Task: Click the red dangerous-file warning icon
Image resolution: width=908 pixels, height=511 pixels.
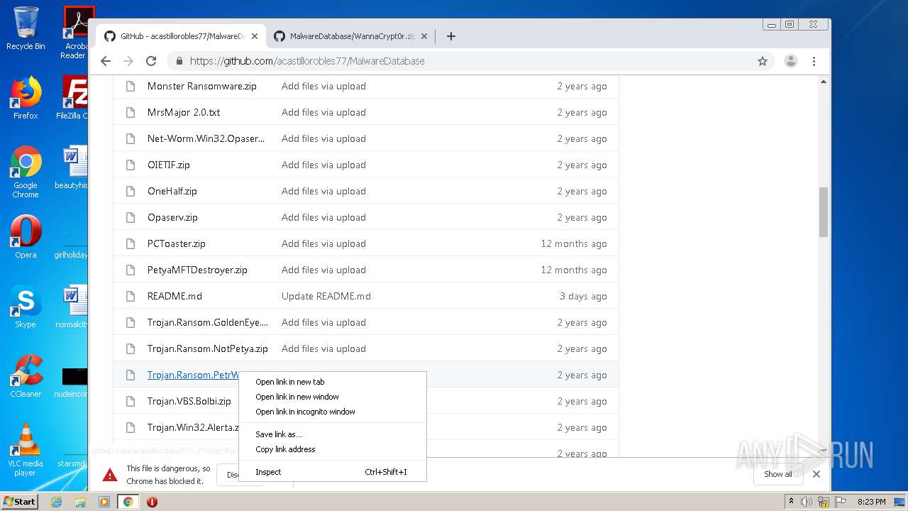Action: [109, 475]
